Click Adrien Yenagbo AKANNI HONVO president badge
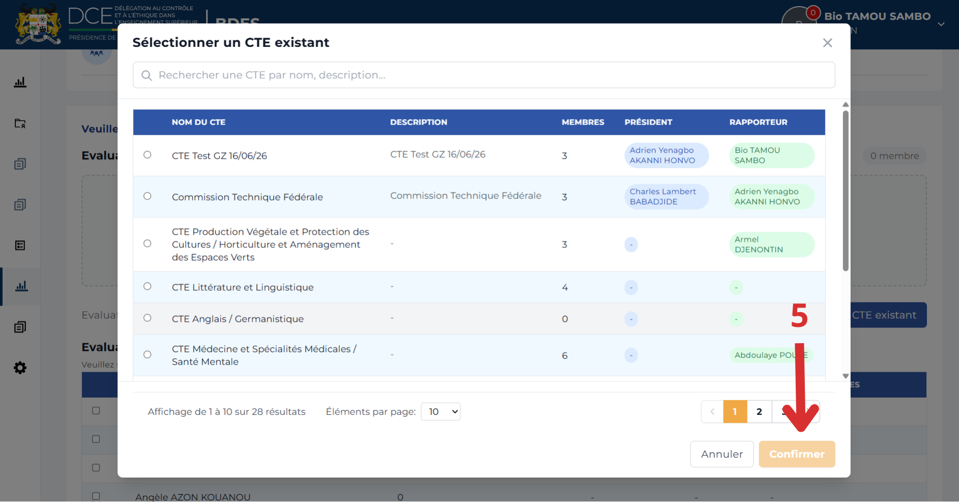 pos(666,155)
